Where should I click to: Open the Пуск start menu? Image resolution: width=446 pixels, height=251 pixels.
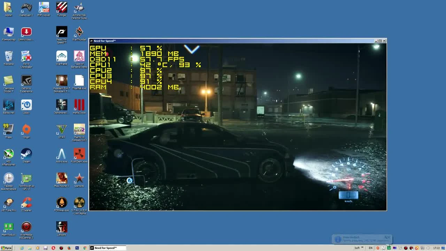tap(6, 248)
